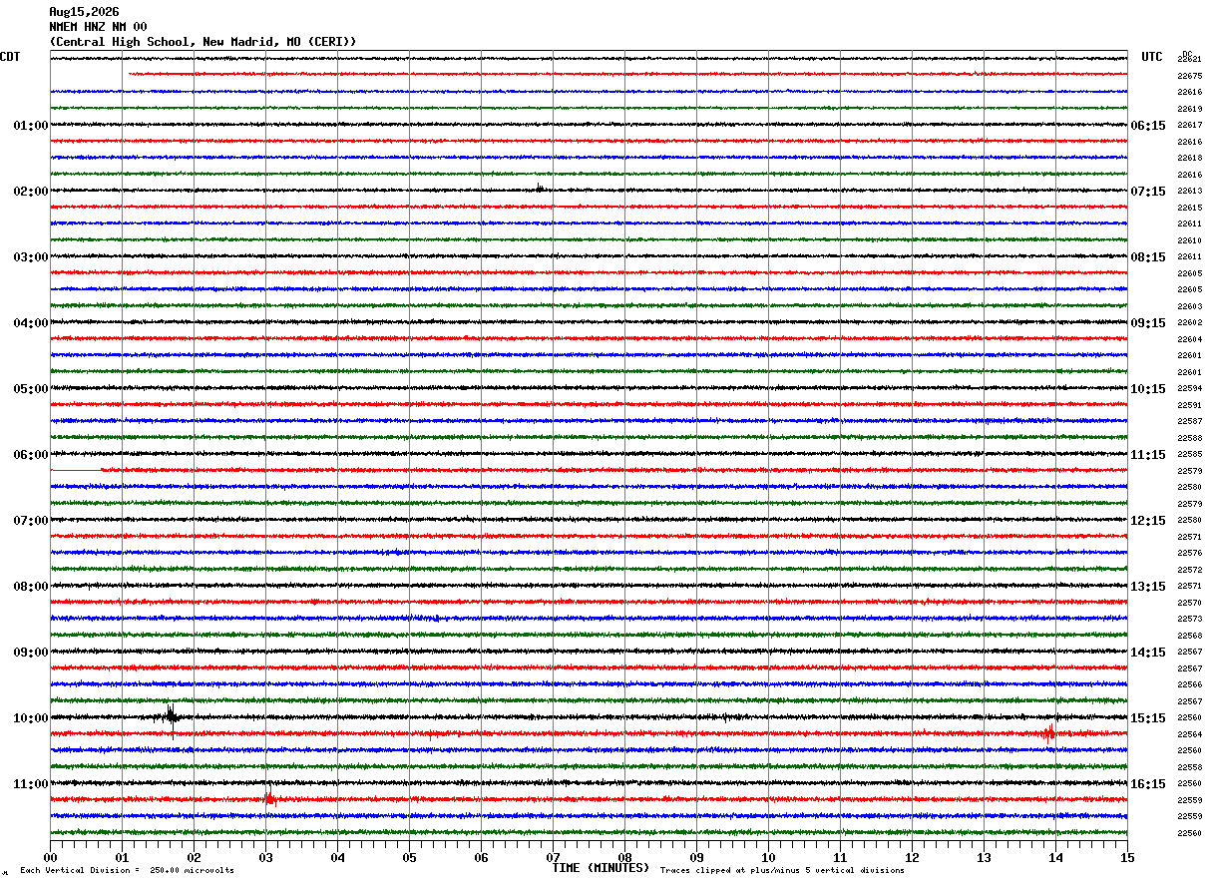Click the traces clipped footnote text
Viewport: 1207px width, 884px height.
pos(782,870)
